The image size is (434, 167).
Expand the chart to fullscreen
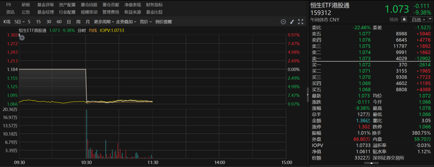point(301,22)
